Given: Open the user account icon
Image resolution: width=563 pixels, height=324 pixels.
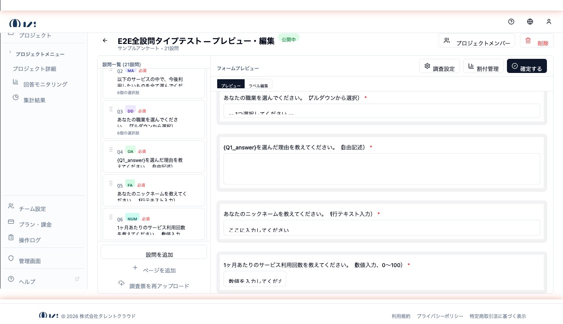Looking at the screenshot, I should coord(549,22).
